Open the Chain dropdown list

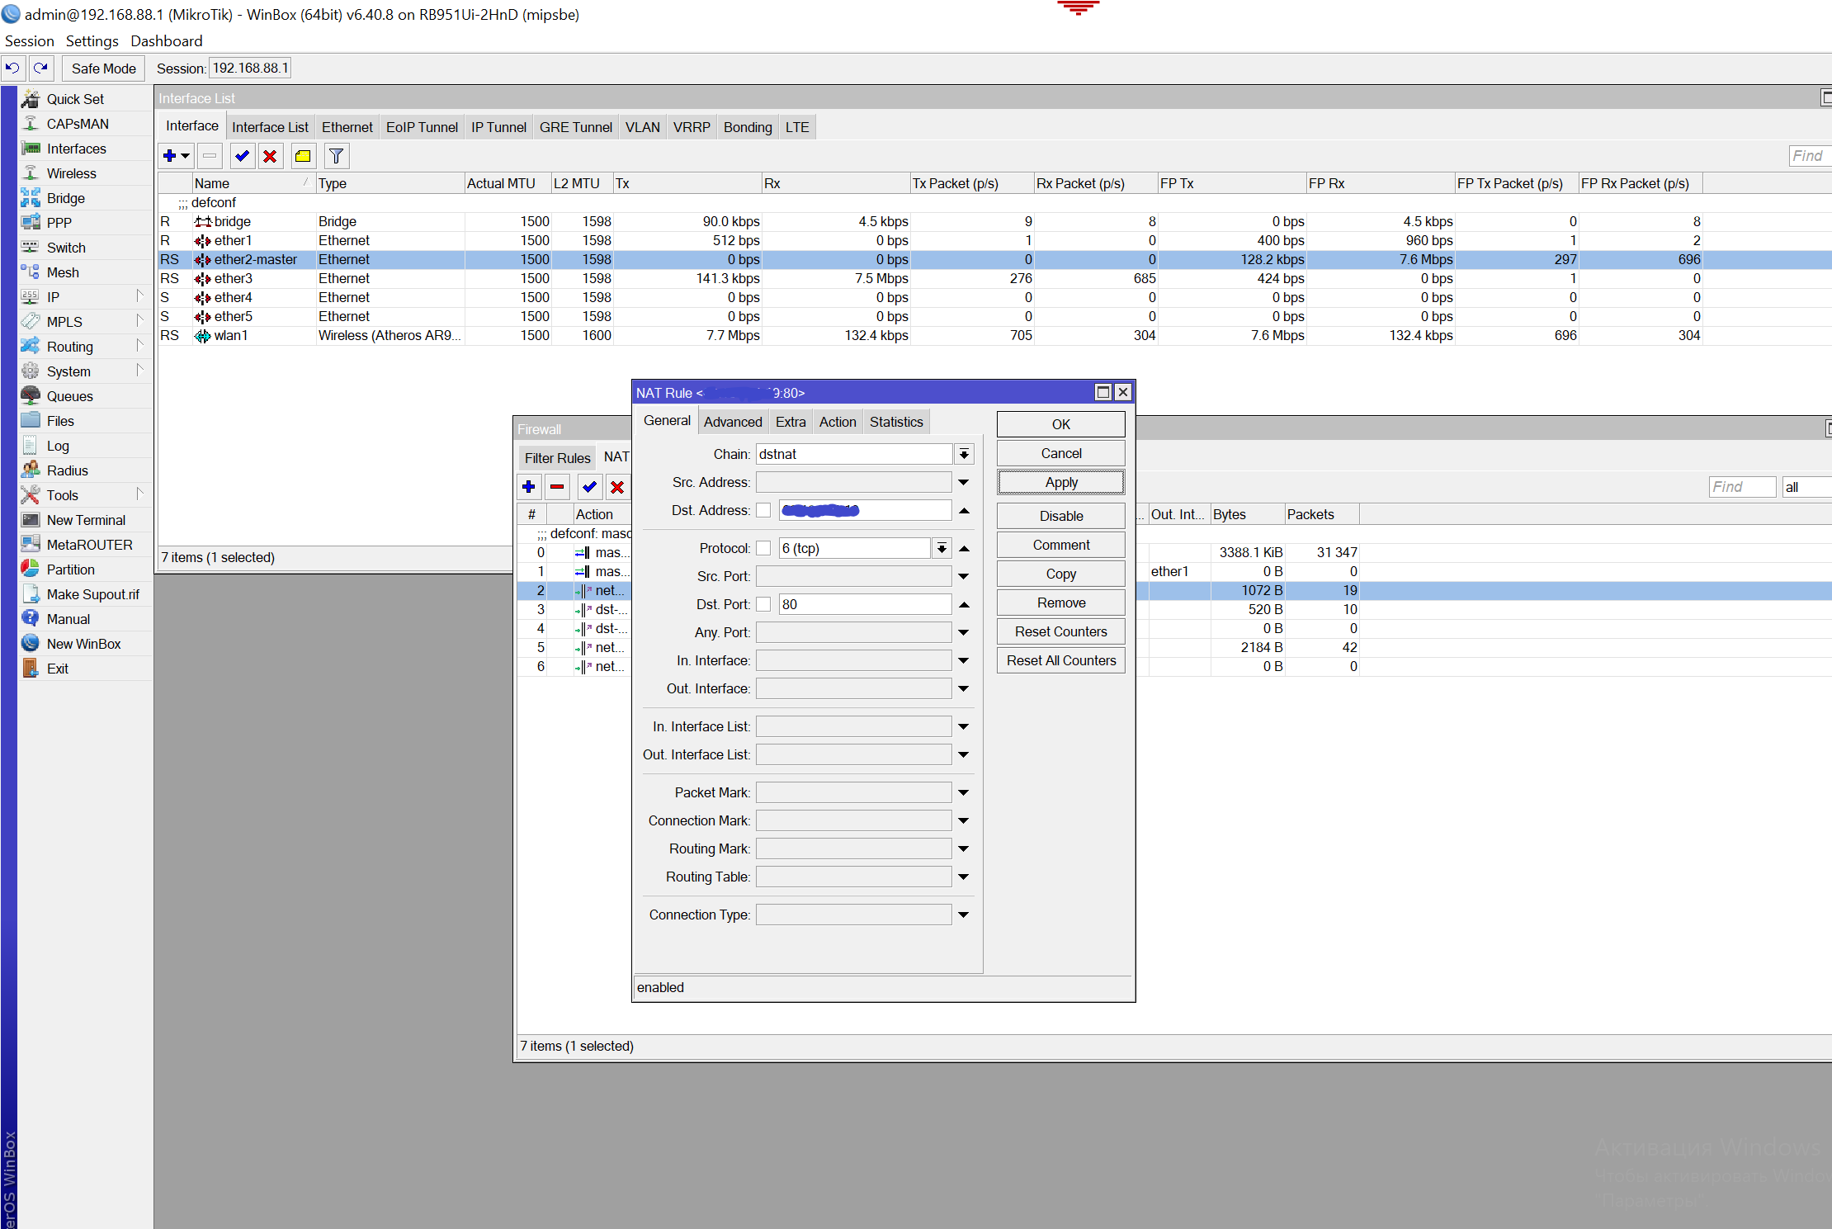pos(964,454)
